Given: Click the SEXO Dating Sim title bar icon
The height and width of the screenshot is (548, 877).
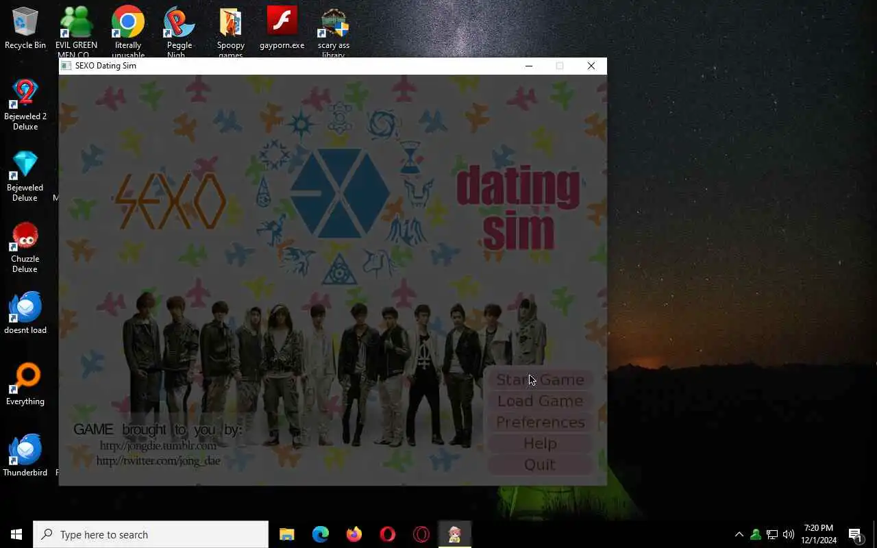Looking at the screenshot, I should tap(66, 66).
